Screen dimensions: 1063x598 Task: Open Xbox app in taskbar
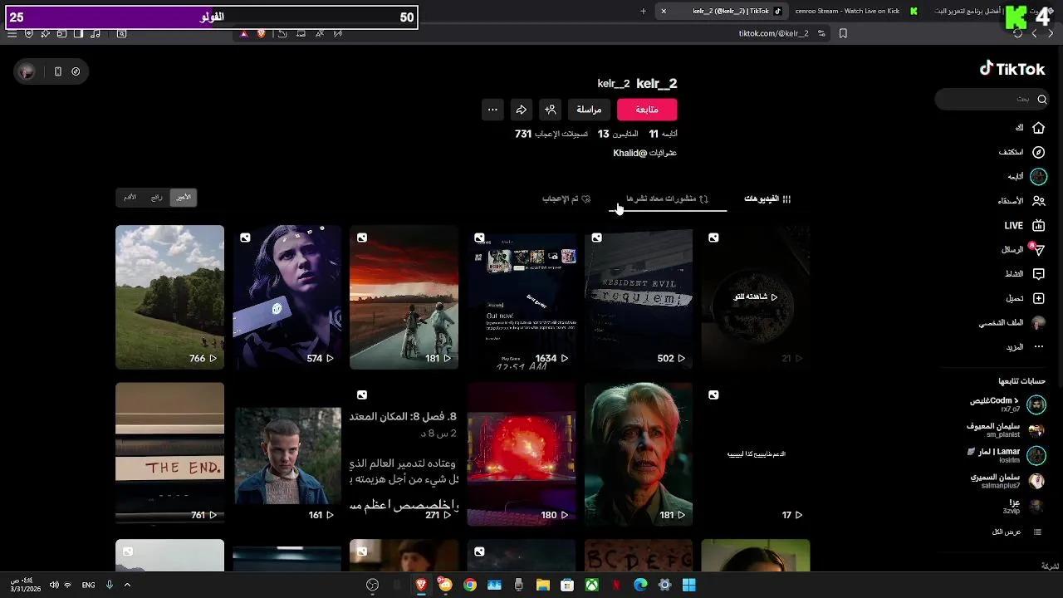tap(591, 586)
